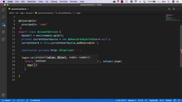Open the Edit menu
182x102 pixels.
23,1
